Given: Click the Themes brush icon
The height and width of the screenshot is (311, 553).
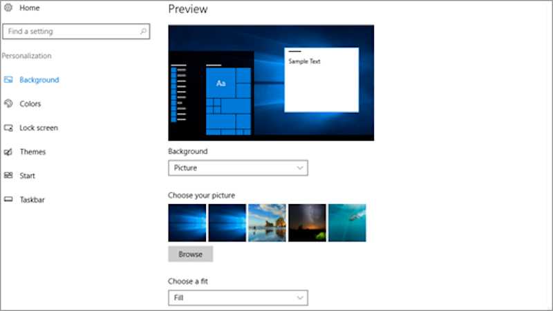Looking at the screenshot, I should [8, 152].
